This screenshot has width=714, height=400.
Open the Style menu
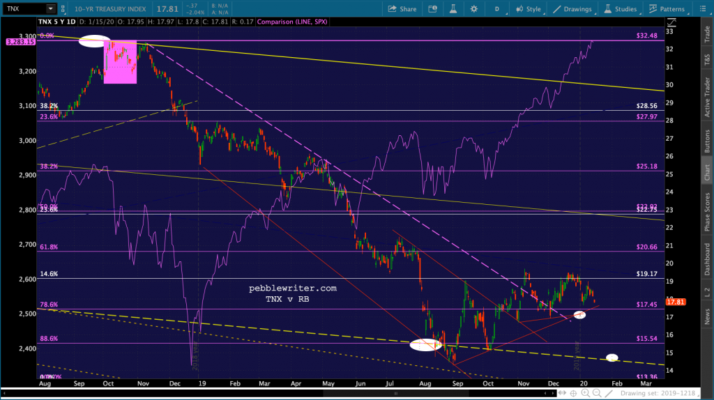coord(529,9)
